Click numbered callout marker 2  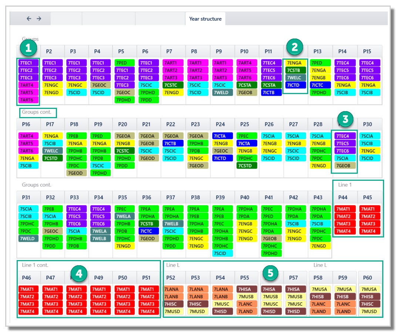295,47
